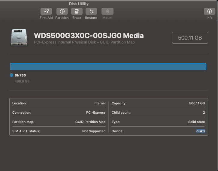The height and width of the screenshot is (171, 218).
Task: Click the dimmed Mount icon
Action: pyautogui.click(x=107, y=11)
